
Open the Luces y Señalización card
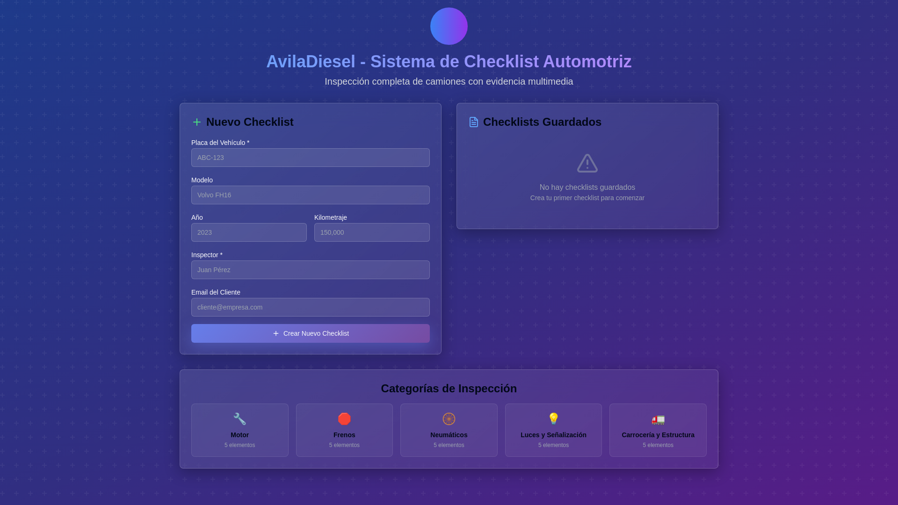click(553, 430)
